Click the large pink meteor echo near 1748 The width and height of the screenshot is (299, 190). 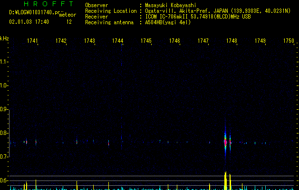pyautogui.click(x=225, y=142)
